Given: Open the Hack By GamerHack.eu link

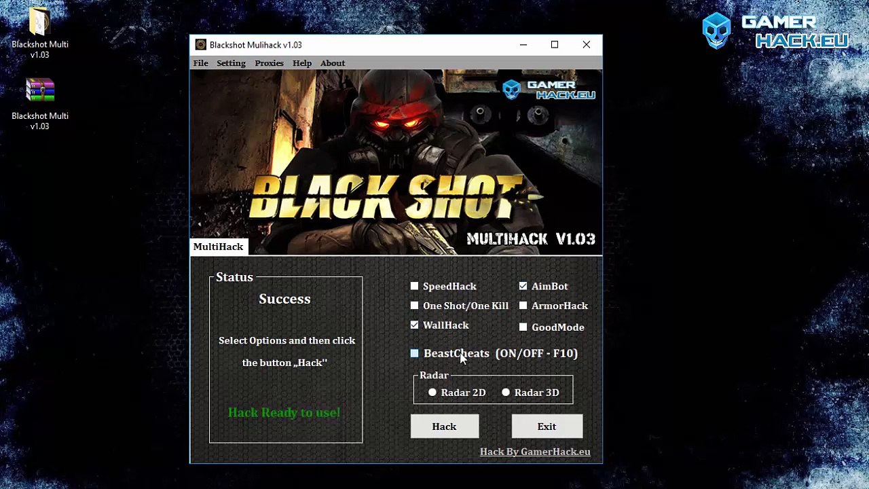Looking at the screenshot, I should [535, 452].
